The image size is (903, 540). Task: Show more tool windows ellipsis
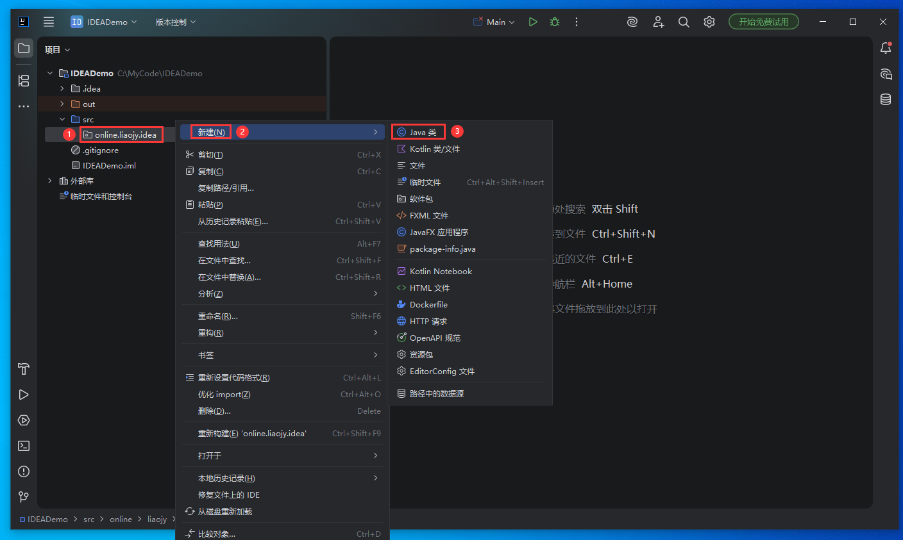[24, 106]
